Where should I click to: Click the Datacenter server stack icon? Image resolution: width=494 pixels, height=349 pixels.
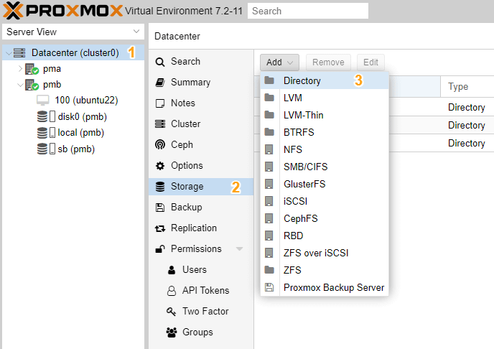coord(19,52)
